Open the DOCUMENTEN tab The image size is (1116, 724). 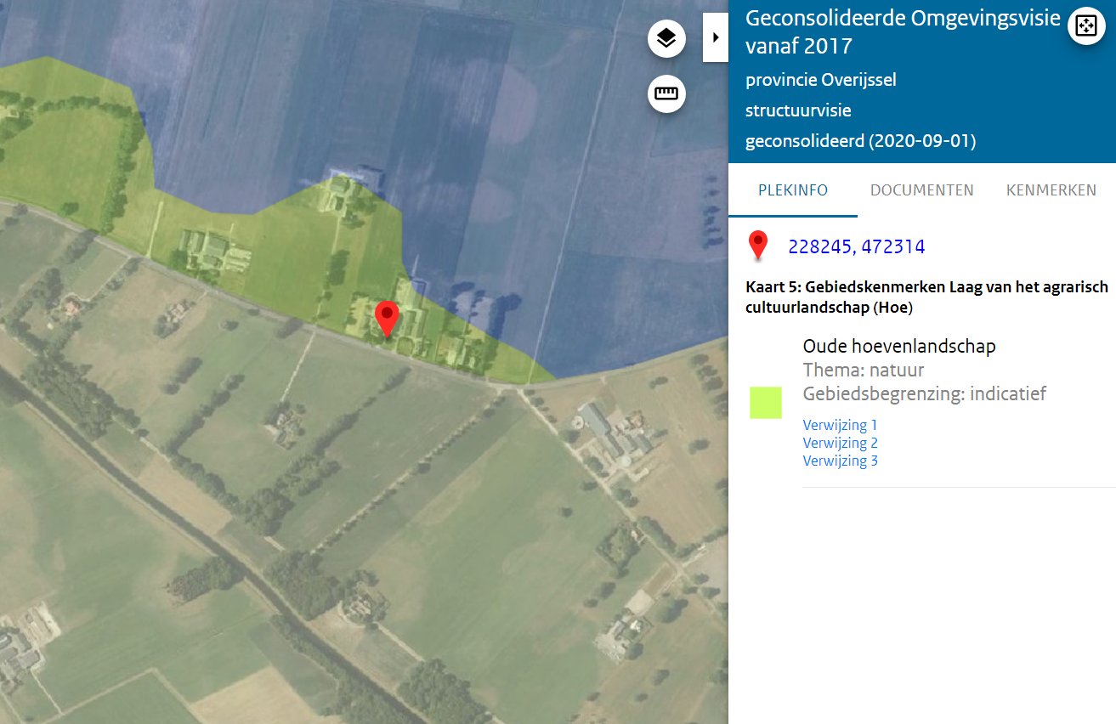pos(921,190)
